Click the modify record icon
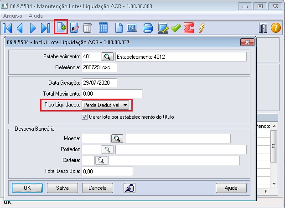 (74, 28)
